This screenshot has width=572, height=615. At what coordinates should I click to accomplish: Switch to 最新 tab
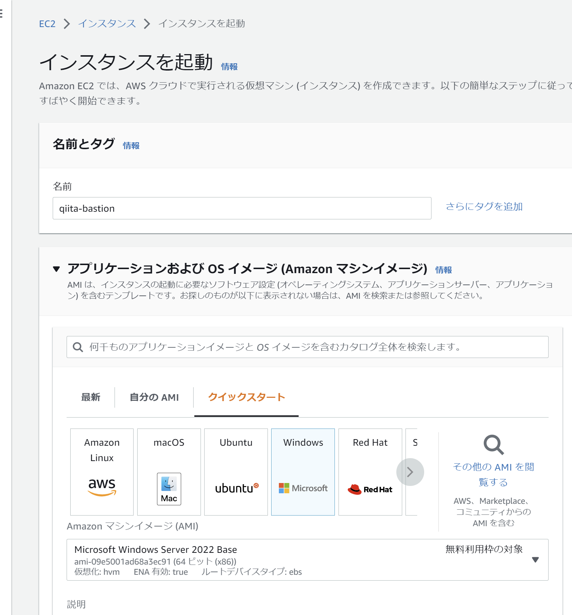[91, 397]
